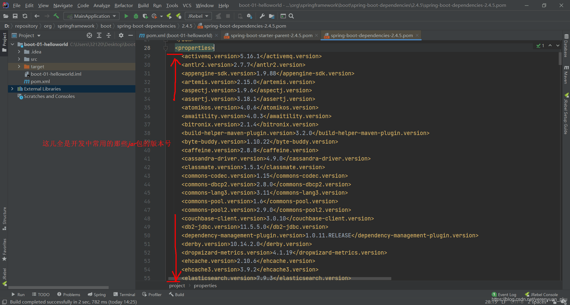Viewport: 570px width, 305px height.
Task: Expand the src folder
Action: coord(19,59)
